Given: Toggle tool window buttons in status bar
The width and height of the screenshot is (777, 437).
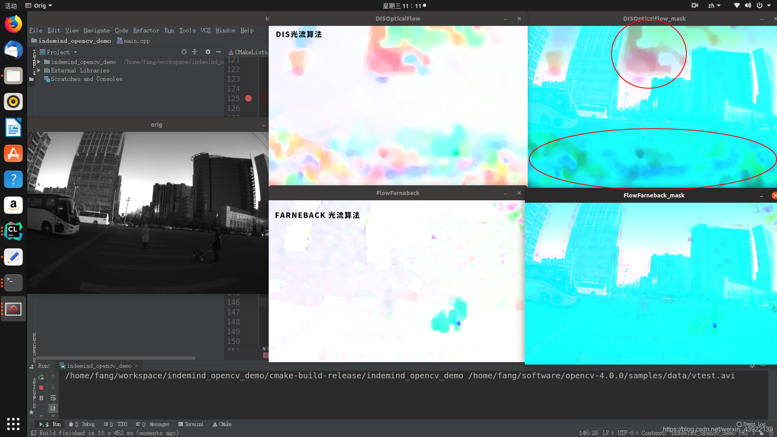Looking at the screenshot, I should [x=34, y=433].
